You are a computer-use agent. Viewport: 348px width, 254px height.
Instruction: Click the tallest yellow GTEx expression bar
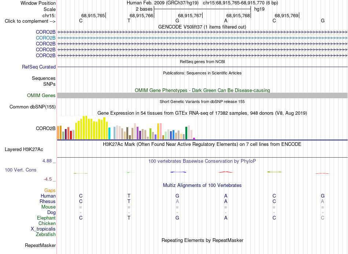(86, 128)
